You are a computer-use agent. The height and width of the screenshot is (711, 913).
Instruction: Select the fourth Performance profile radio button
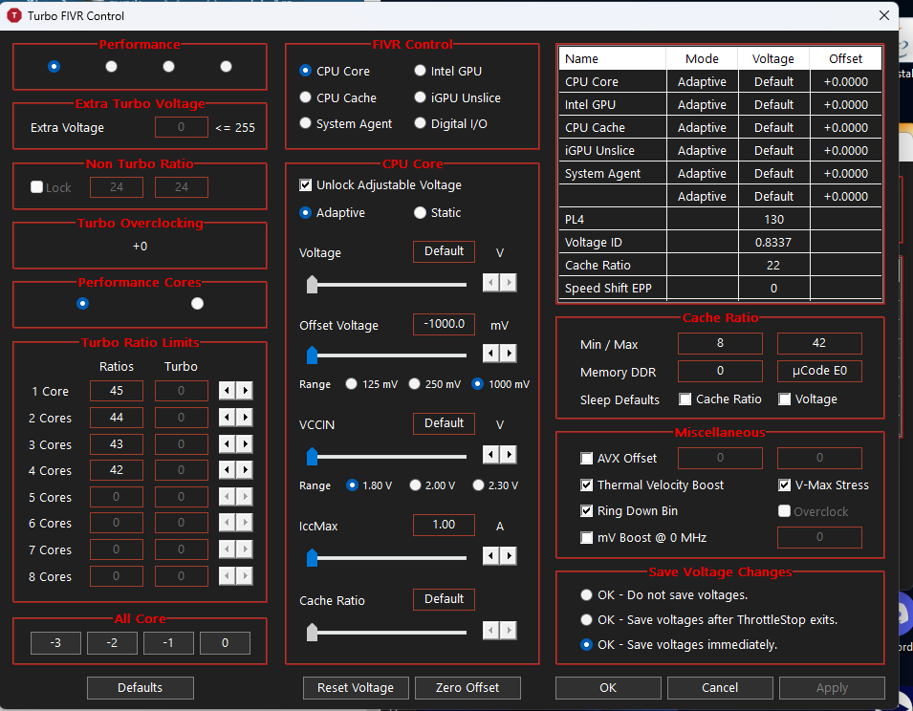[226, 66]
